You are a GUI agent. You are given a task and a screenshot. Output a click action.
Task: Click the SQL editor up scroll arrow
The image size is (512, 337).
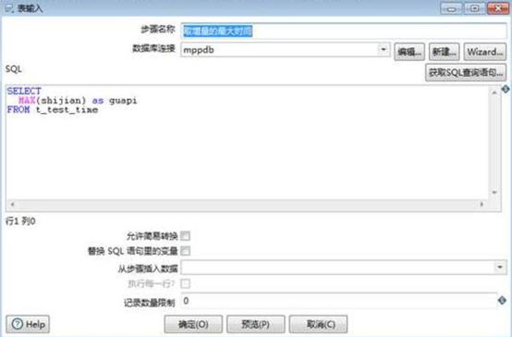494,93
